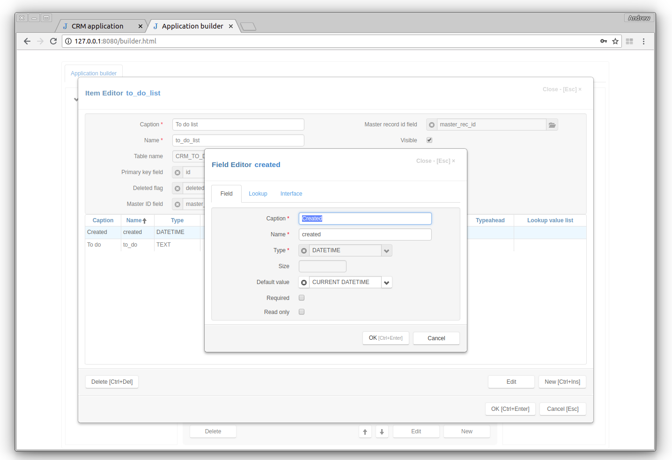Close the Application builder browser tab

(231, 26)
